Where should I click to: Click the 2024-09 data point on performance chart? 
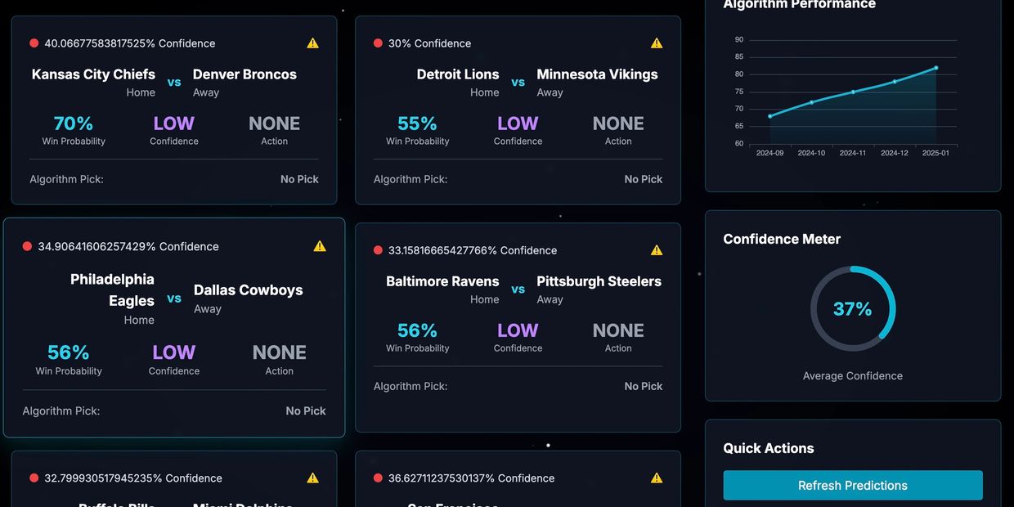[770, 116]
